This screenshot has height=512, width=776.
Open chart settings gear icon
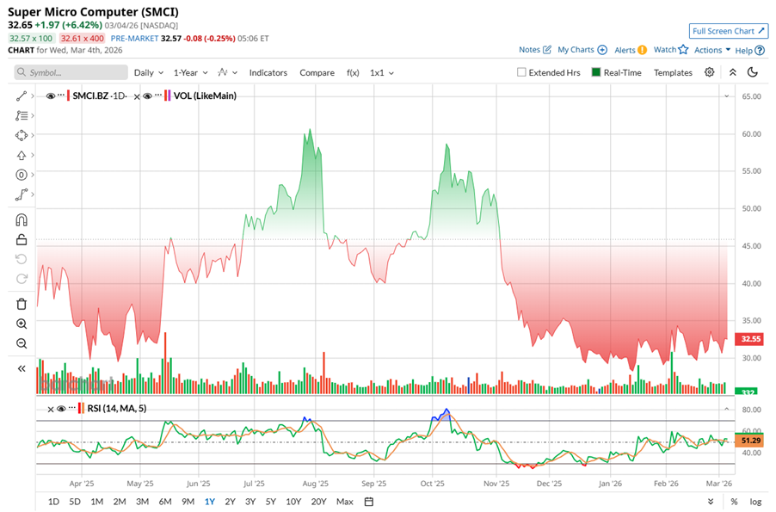click(709, 72)
